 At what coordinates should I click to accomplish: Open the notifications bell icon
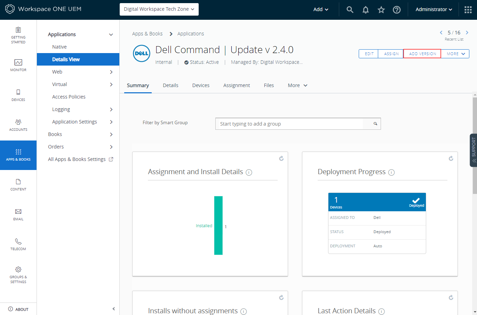[366, 10]
